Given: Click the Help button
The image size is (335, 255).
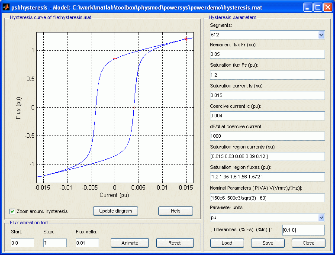Looking at the screenshot, I should click(176, 211).
